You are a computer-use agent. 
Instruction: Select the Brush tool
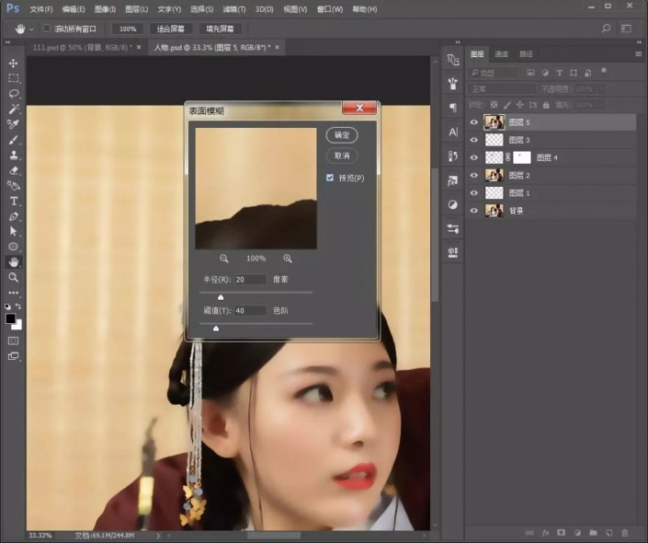coord(13,140)
